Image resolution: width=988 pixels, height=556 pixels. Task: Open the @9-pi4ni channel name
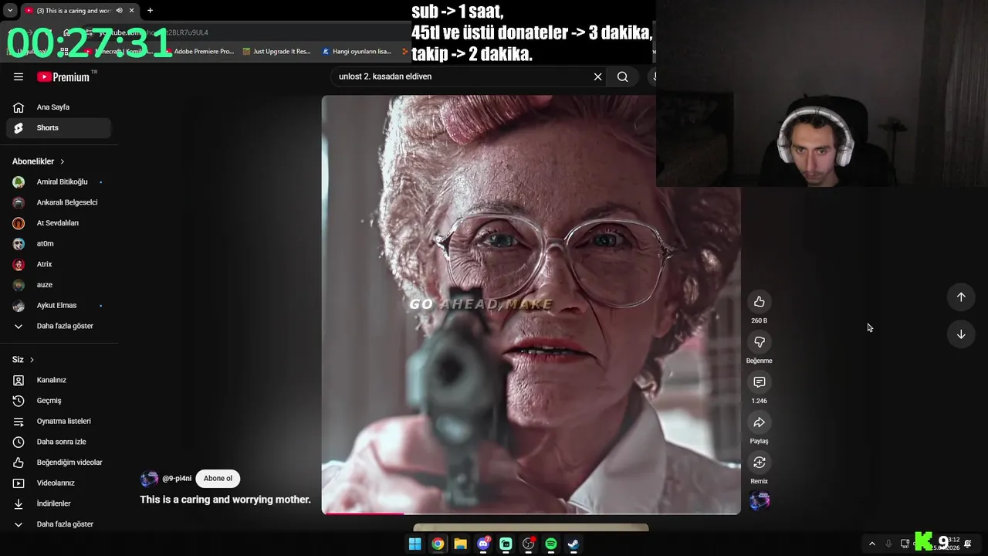pyautogui.click(x=177, y=479)
